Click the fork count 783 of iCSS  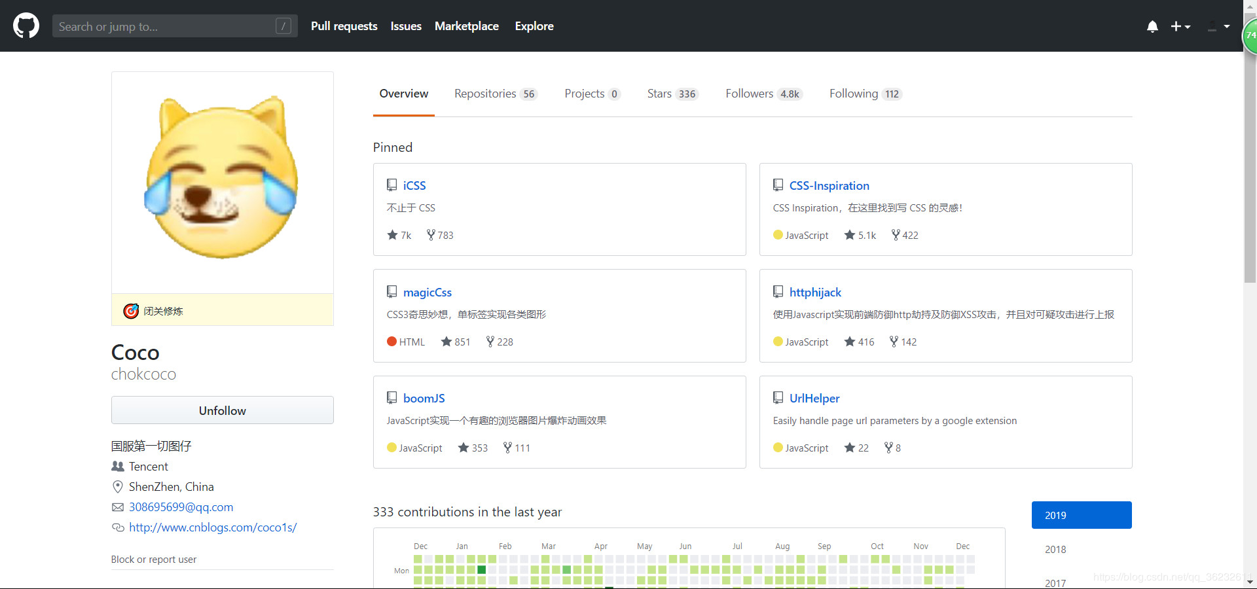coord(440,235)
